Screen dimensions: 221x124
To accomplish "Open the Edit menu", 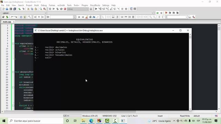I will click(x=8, y=5).
